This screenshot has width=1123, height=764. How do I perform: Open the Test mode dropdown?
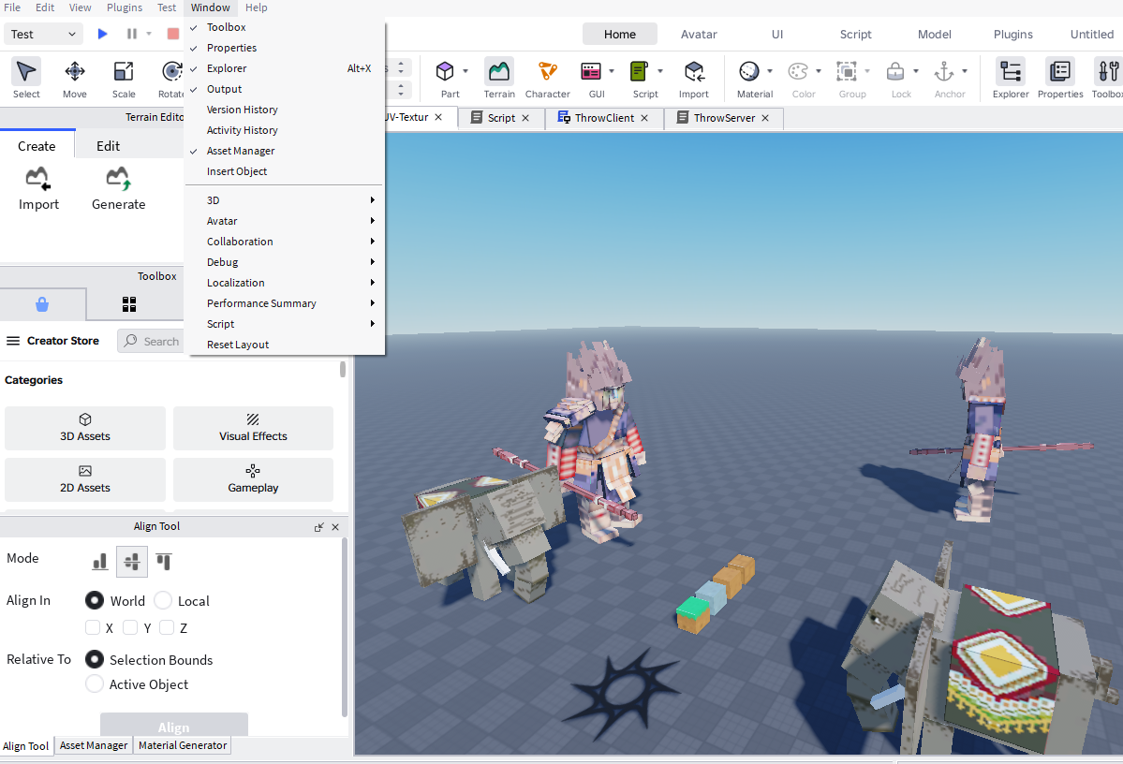pos(43,34)
